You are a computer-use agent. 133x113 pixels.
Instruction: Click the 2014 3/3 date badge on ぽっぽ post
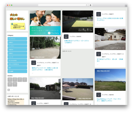[x=99, y=54]
